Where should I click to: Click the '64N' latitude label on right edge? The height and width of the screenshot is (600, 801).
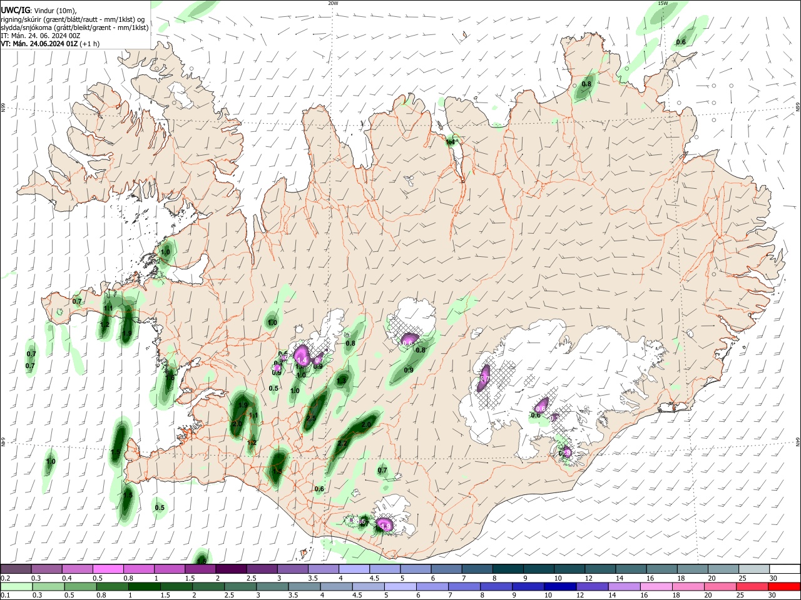[x=798, y=442]
